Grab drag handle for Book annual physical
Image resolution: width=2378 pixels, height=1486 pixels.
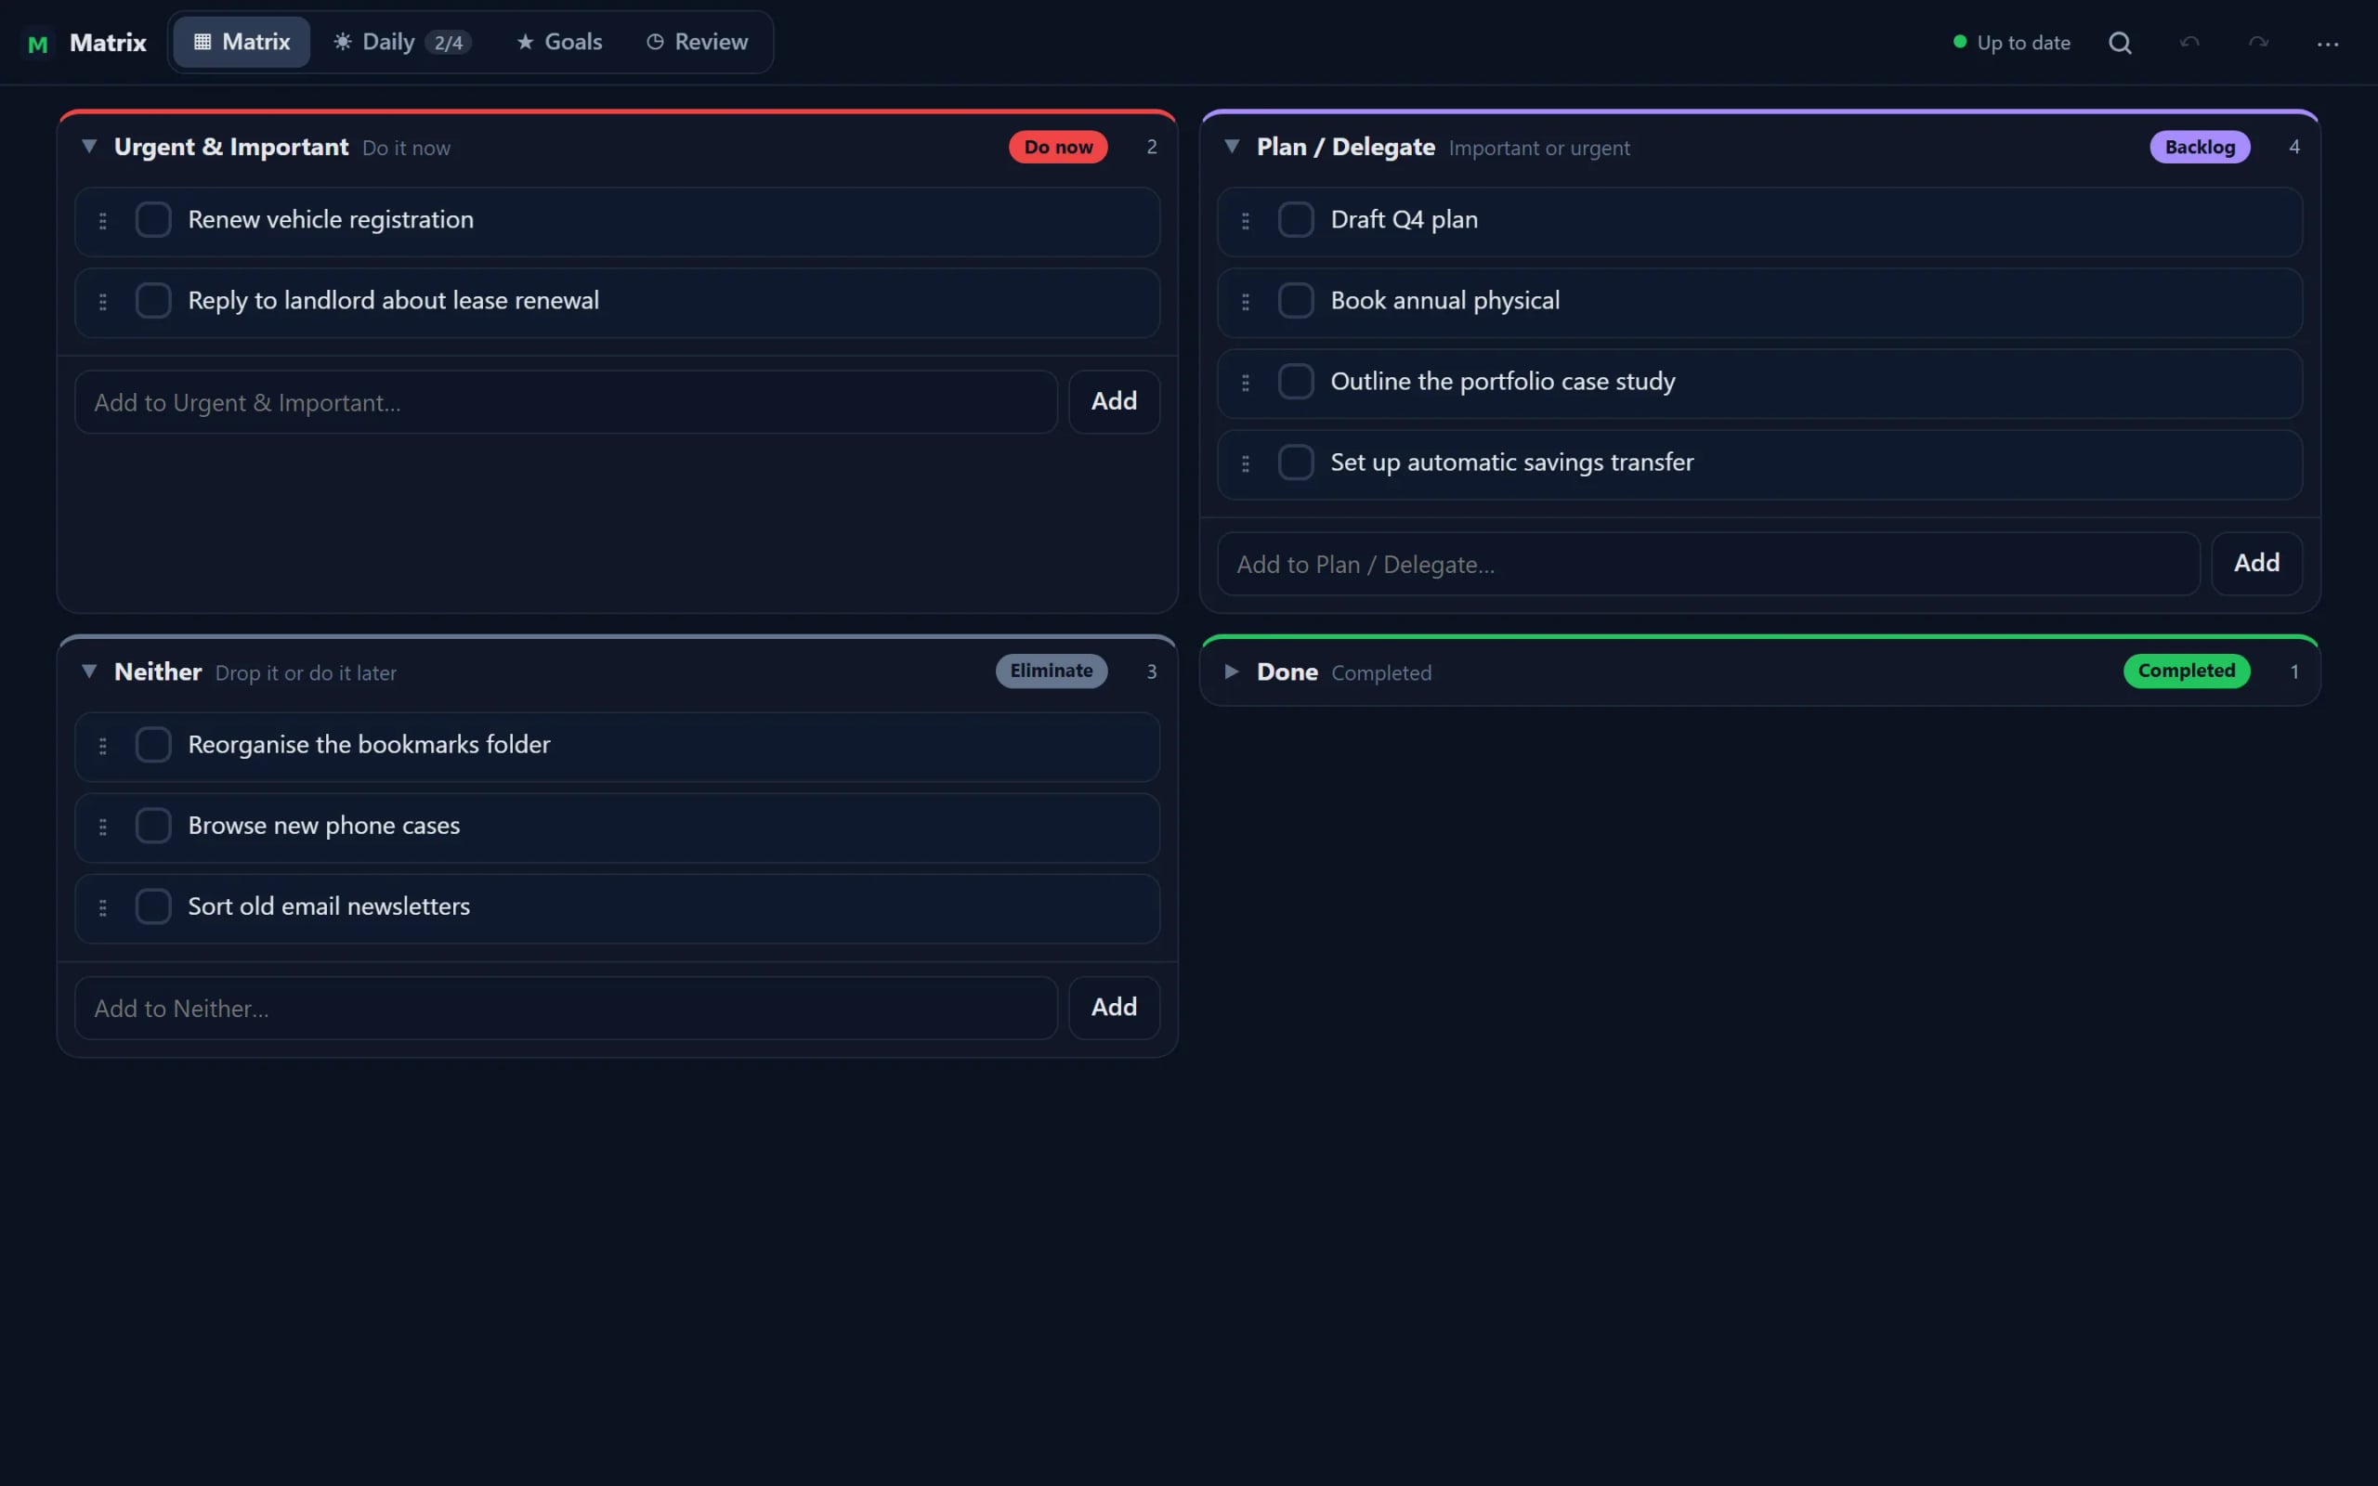(x=1245, y=302)
